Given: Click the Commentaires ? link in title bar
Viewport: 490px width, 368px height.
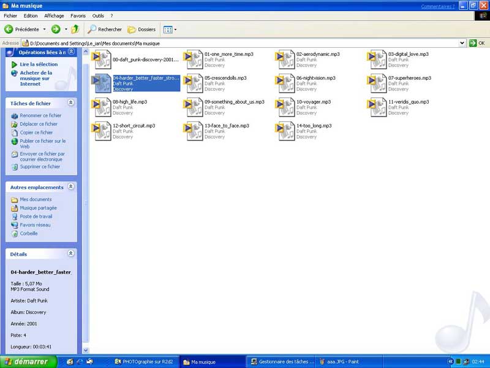Looking at the screenshot, I should tap(437, 6).
